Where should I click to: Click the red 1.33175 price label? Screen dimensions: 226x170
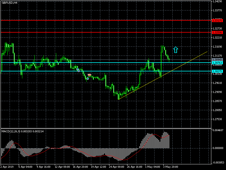pyautogui.click(x=217, y=20)
